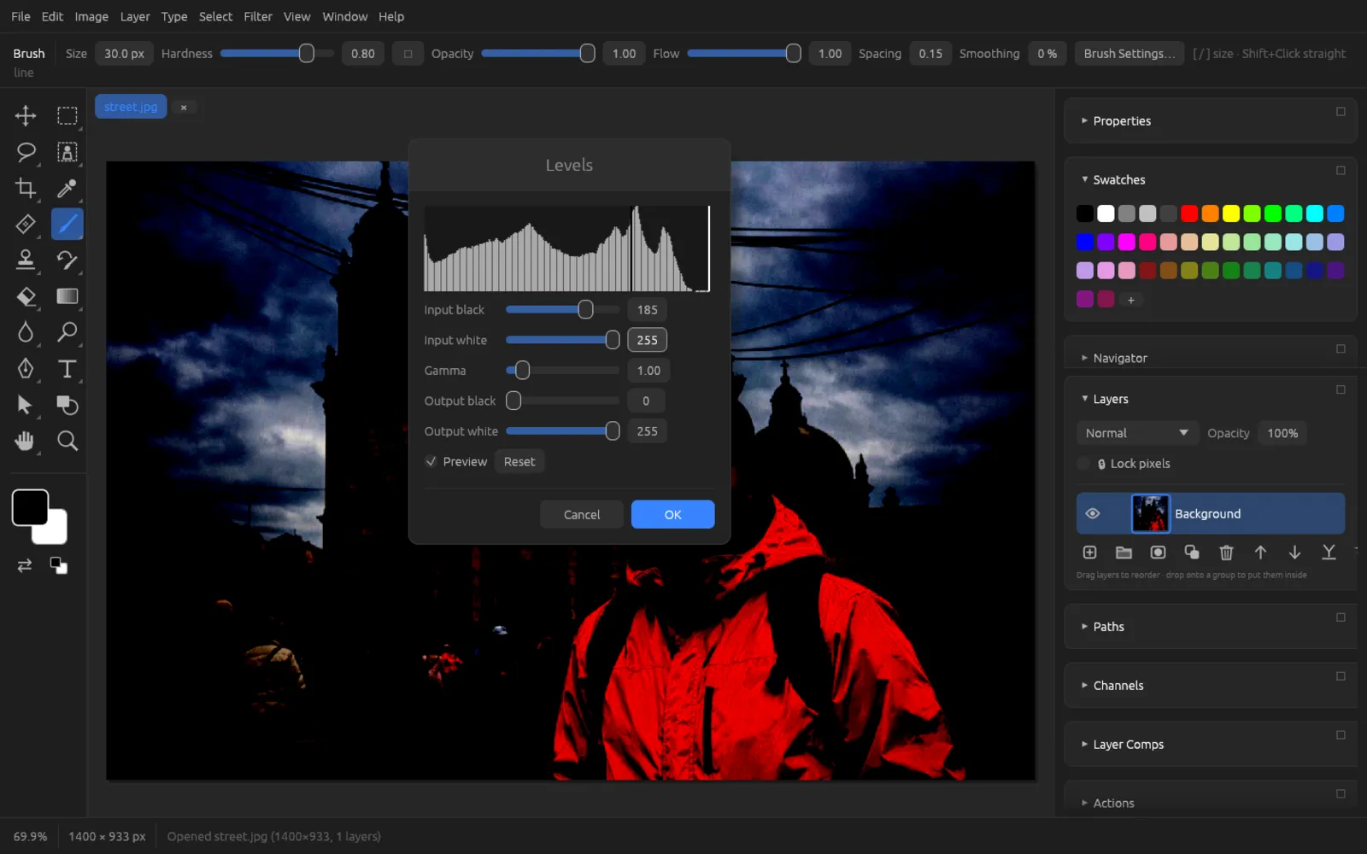The height and width of the screenshot is (854, 1367).
Task: Choose the Lasso selection tool
Action: (26, 152)
